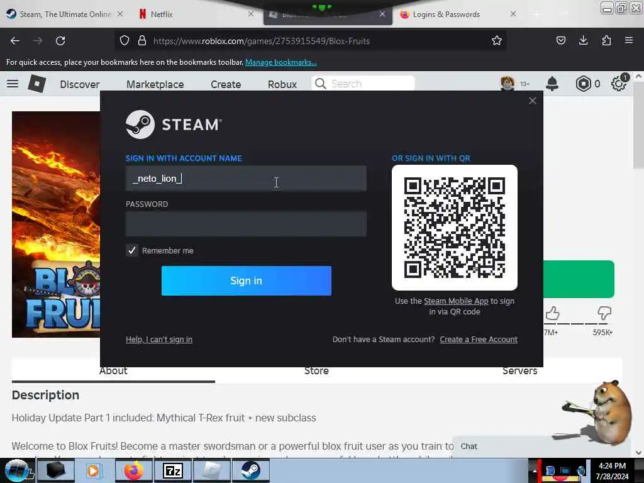Select the Store tab
The width and height of the screenshot is (644, 483).
tap(316, 370)
